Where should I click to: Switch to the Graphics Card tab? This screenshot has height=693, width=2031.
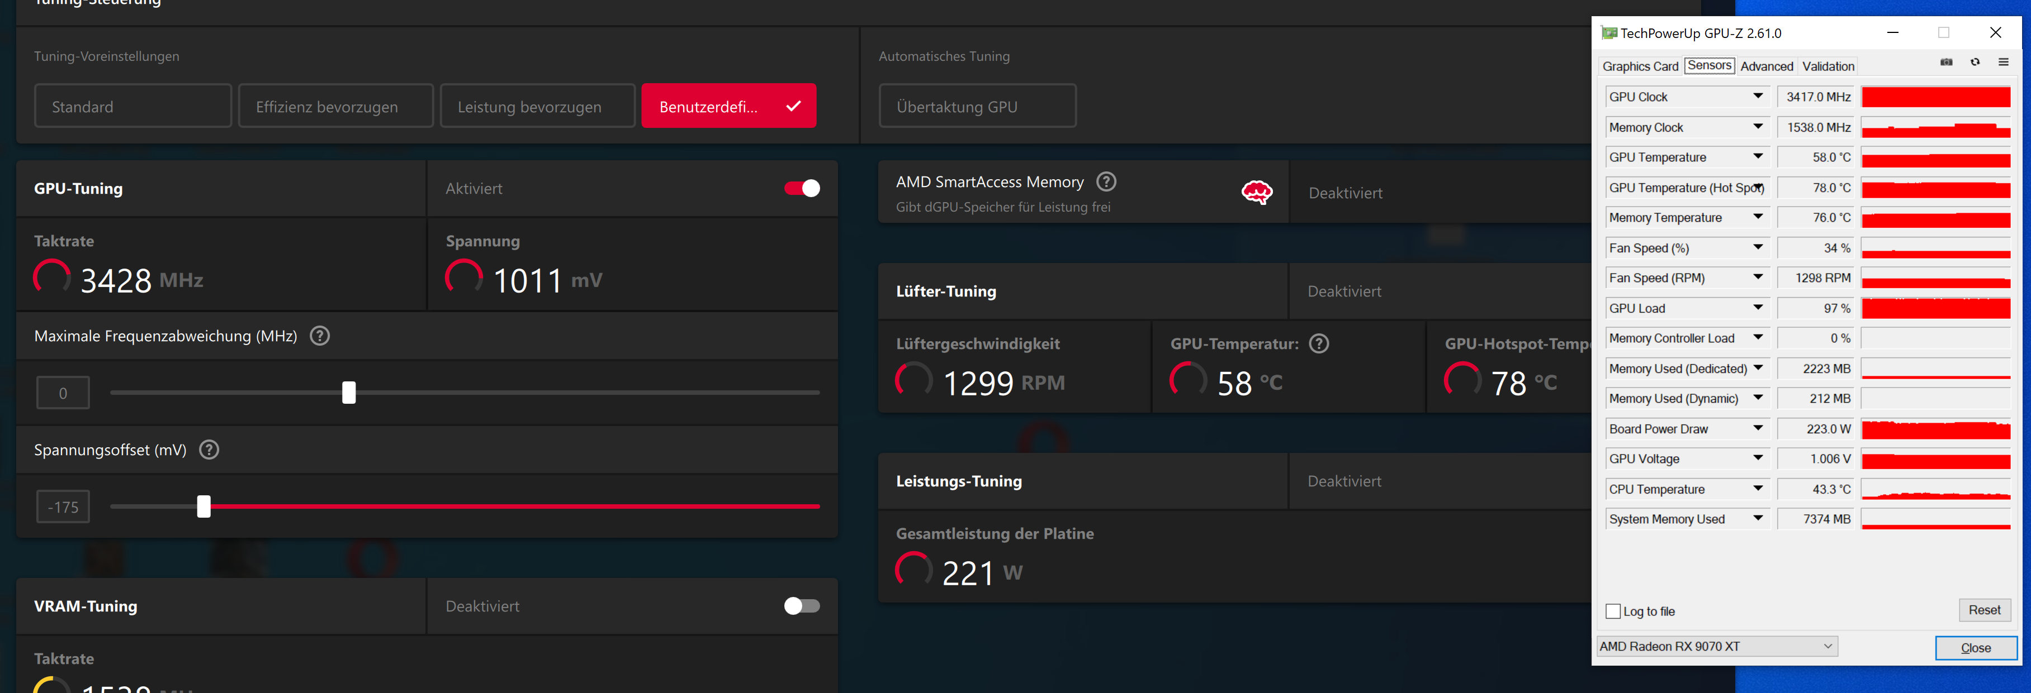[x=1640, y=66]
